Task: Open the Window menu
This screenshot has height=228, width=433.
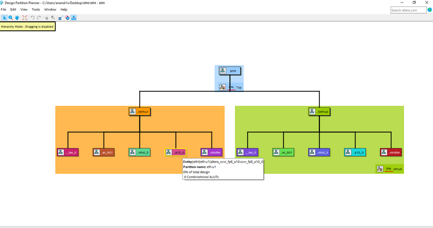Action: 50,10
